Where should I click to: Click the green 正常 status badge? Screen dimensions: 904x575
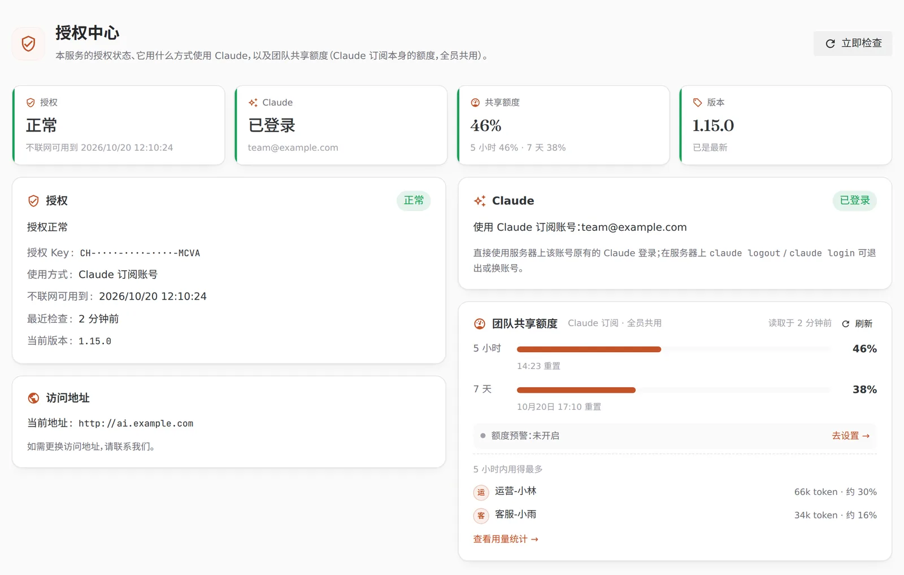pyautogui.click(x=414, y=200)
